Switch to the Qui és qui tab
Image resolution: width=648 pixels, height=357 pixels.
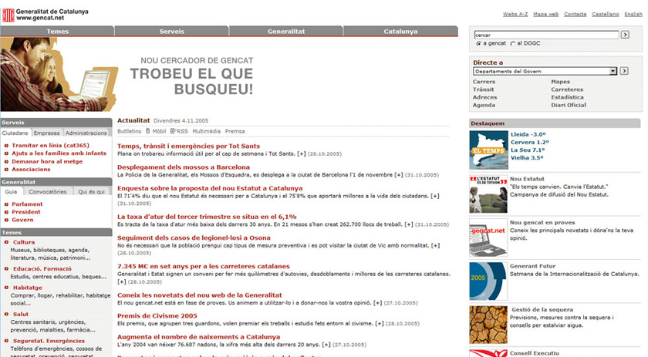[x=91, y=192]
